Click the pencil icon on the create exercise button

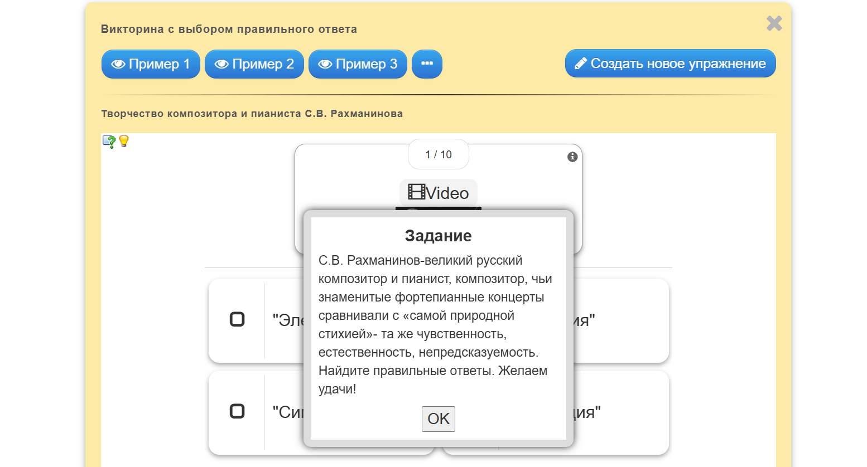pos(581,63)
